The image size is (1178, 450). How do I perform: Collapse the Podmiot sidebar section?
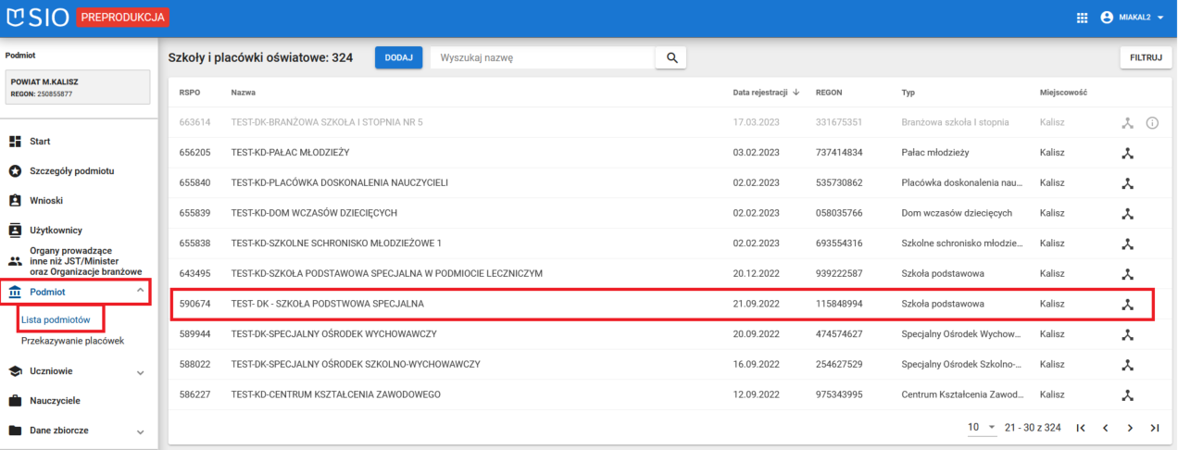(x=76, y=292)
